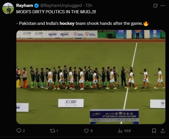Open the share upload icon
The image size is (169, 139).
[x=163, y=131]
